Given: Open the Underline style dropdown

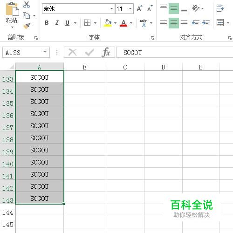Looking at the screenshot, I should pos(75,23).
